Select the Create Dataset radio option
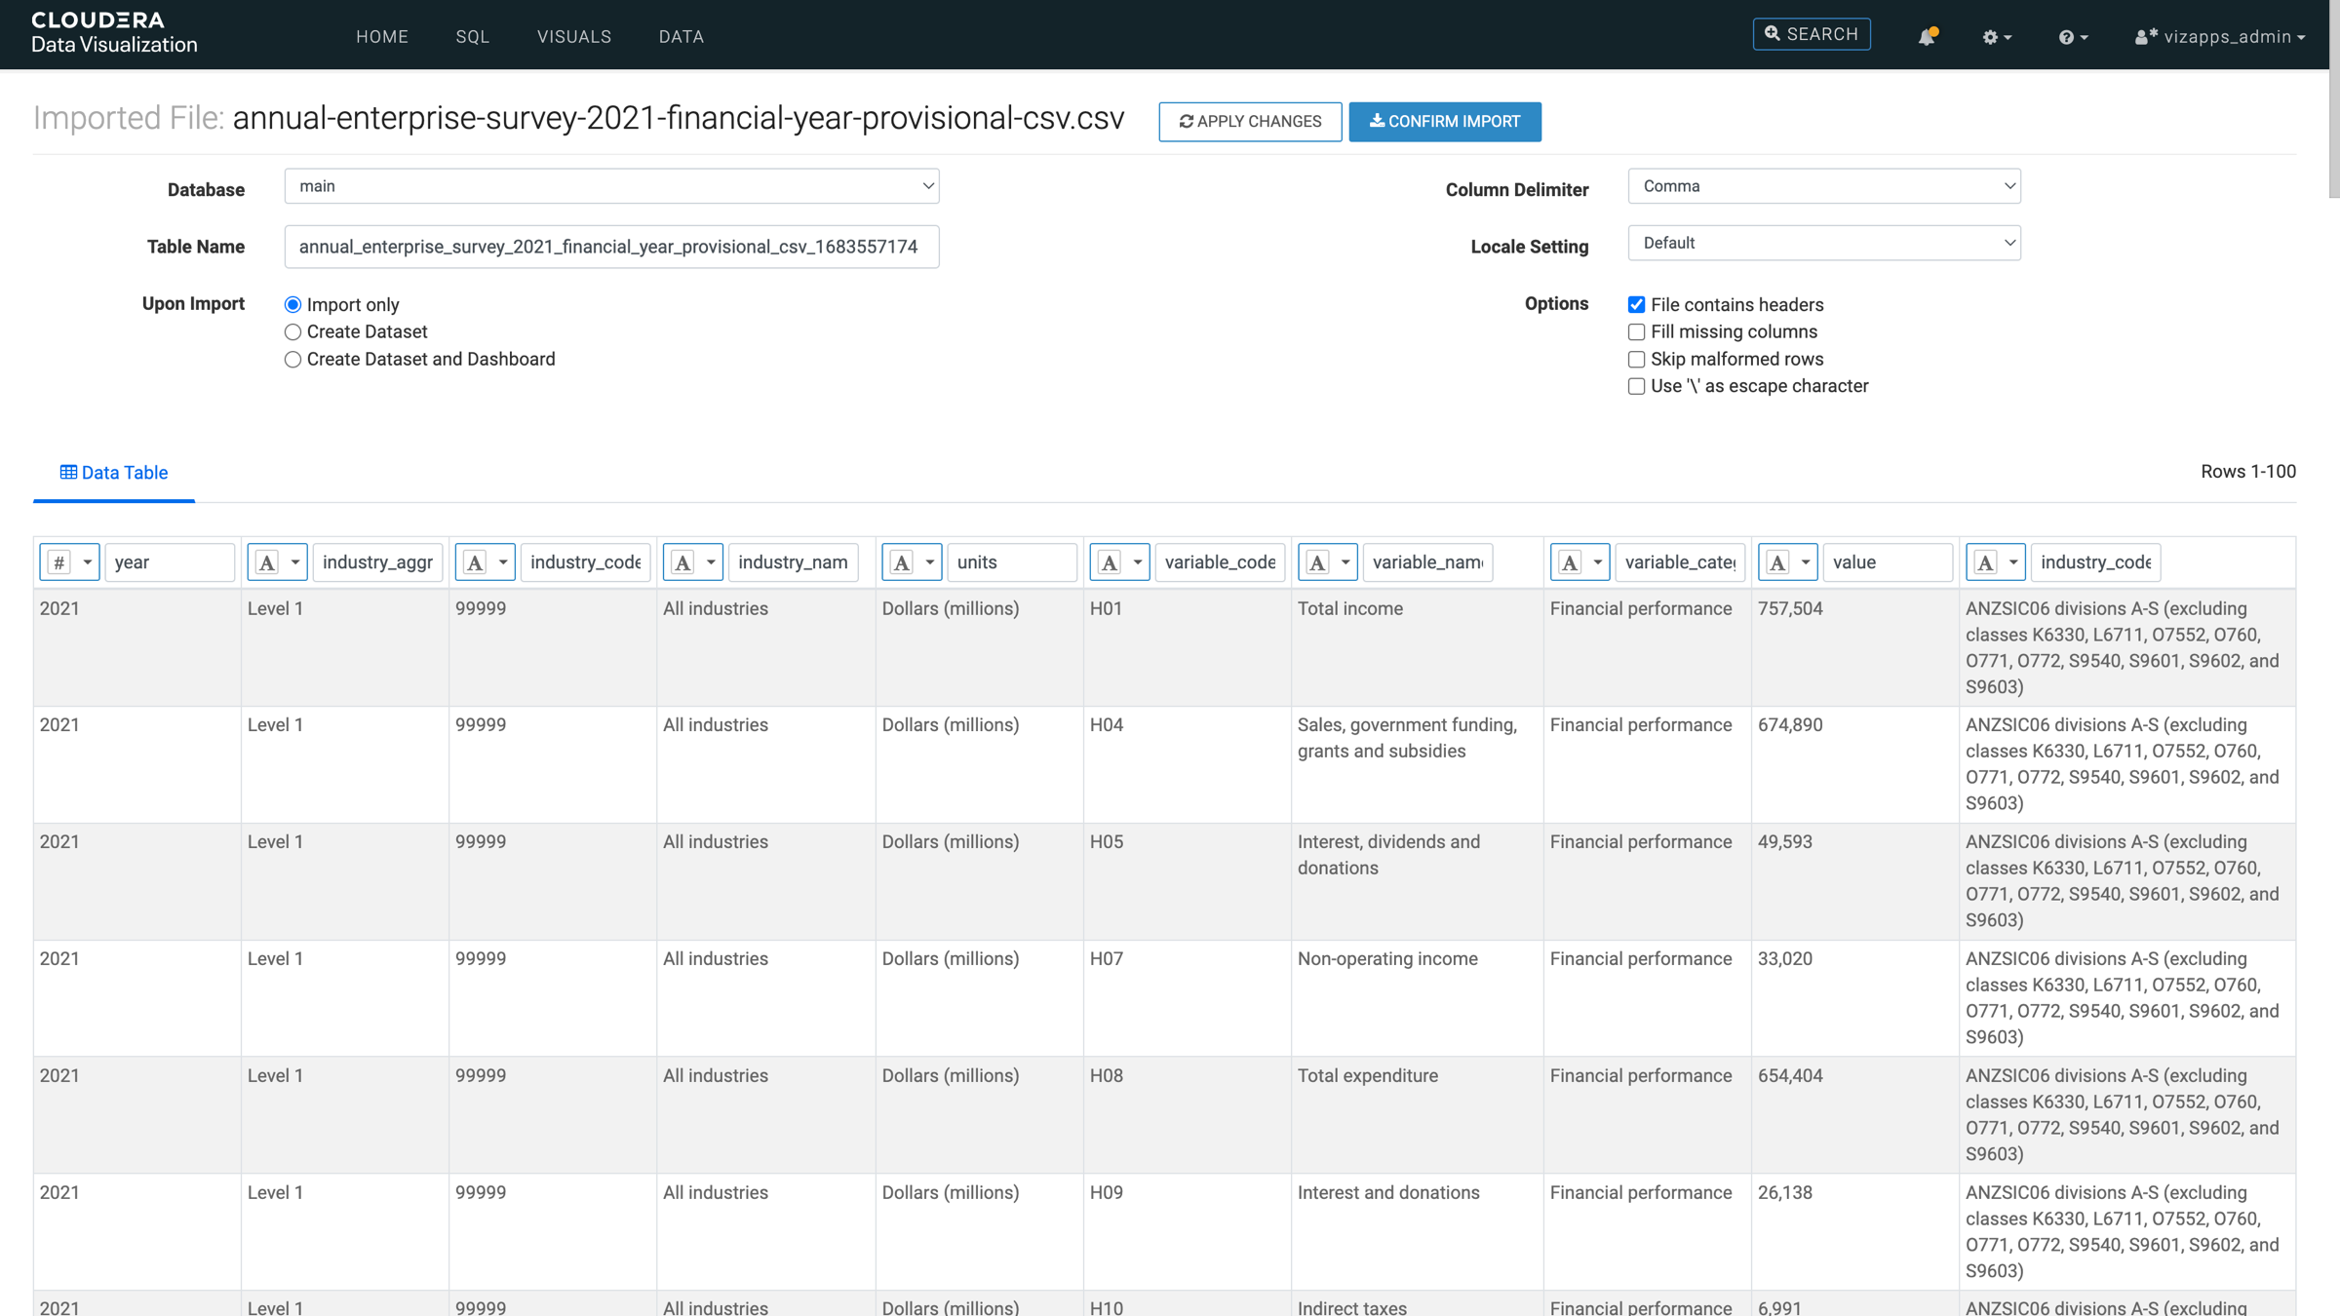 tap(292, 332)
